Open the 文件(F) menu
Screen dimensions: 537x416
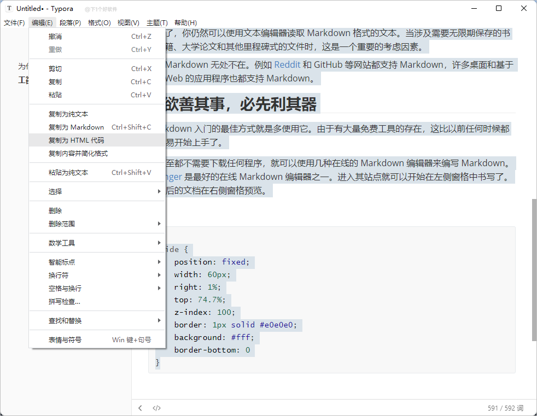pos(14,23)
